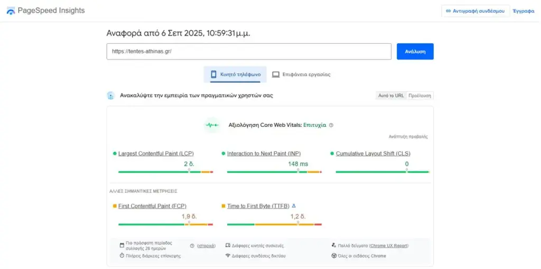Click the wifi network connections icon

click(228, 256)
